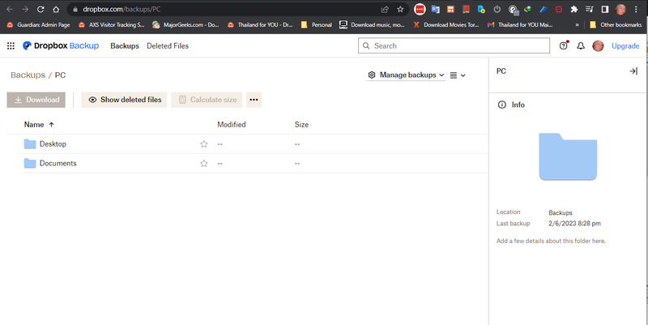Viewport: 648px width, 325px height.
Task: Open the Documents folder by its name
Action: pyautogui.click(x=58, y=164)
